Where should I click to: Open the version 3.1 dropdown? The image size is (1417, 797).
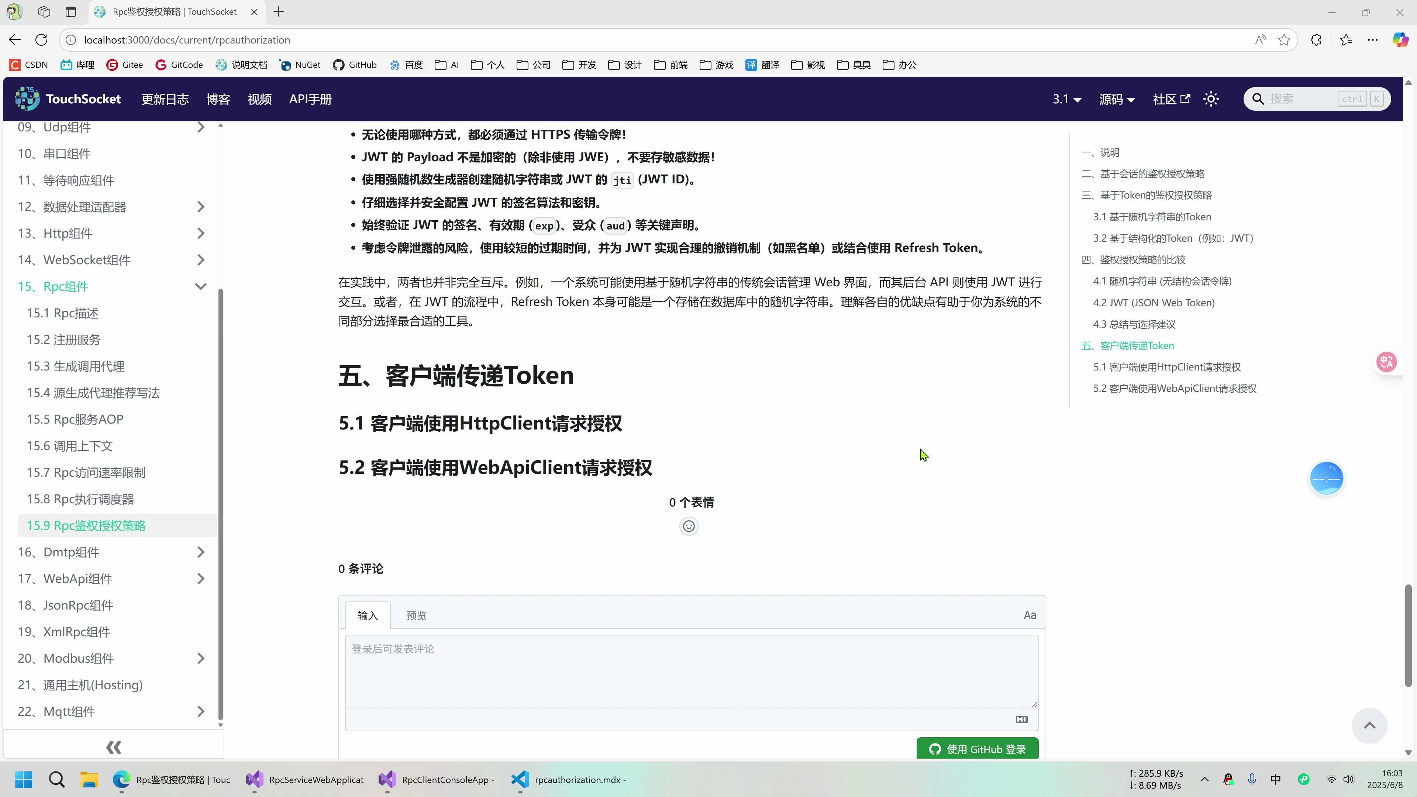tap(1065, 99)
